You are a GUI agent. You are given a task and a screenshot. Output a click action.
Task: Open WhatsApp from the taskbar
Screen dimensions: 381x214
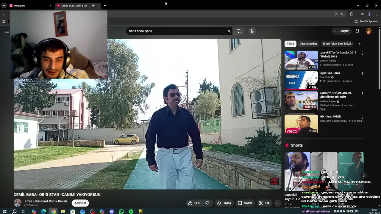pos(121,212)
